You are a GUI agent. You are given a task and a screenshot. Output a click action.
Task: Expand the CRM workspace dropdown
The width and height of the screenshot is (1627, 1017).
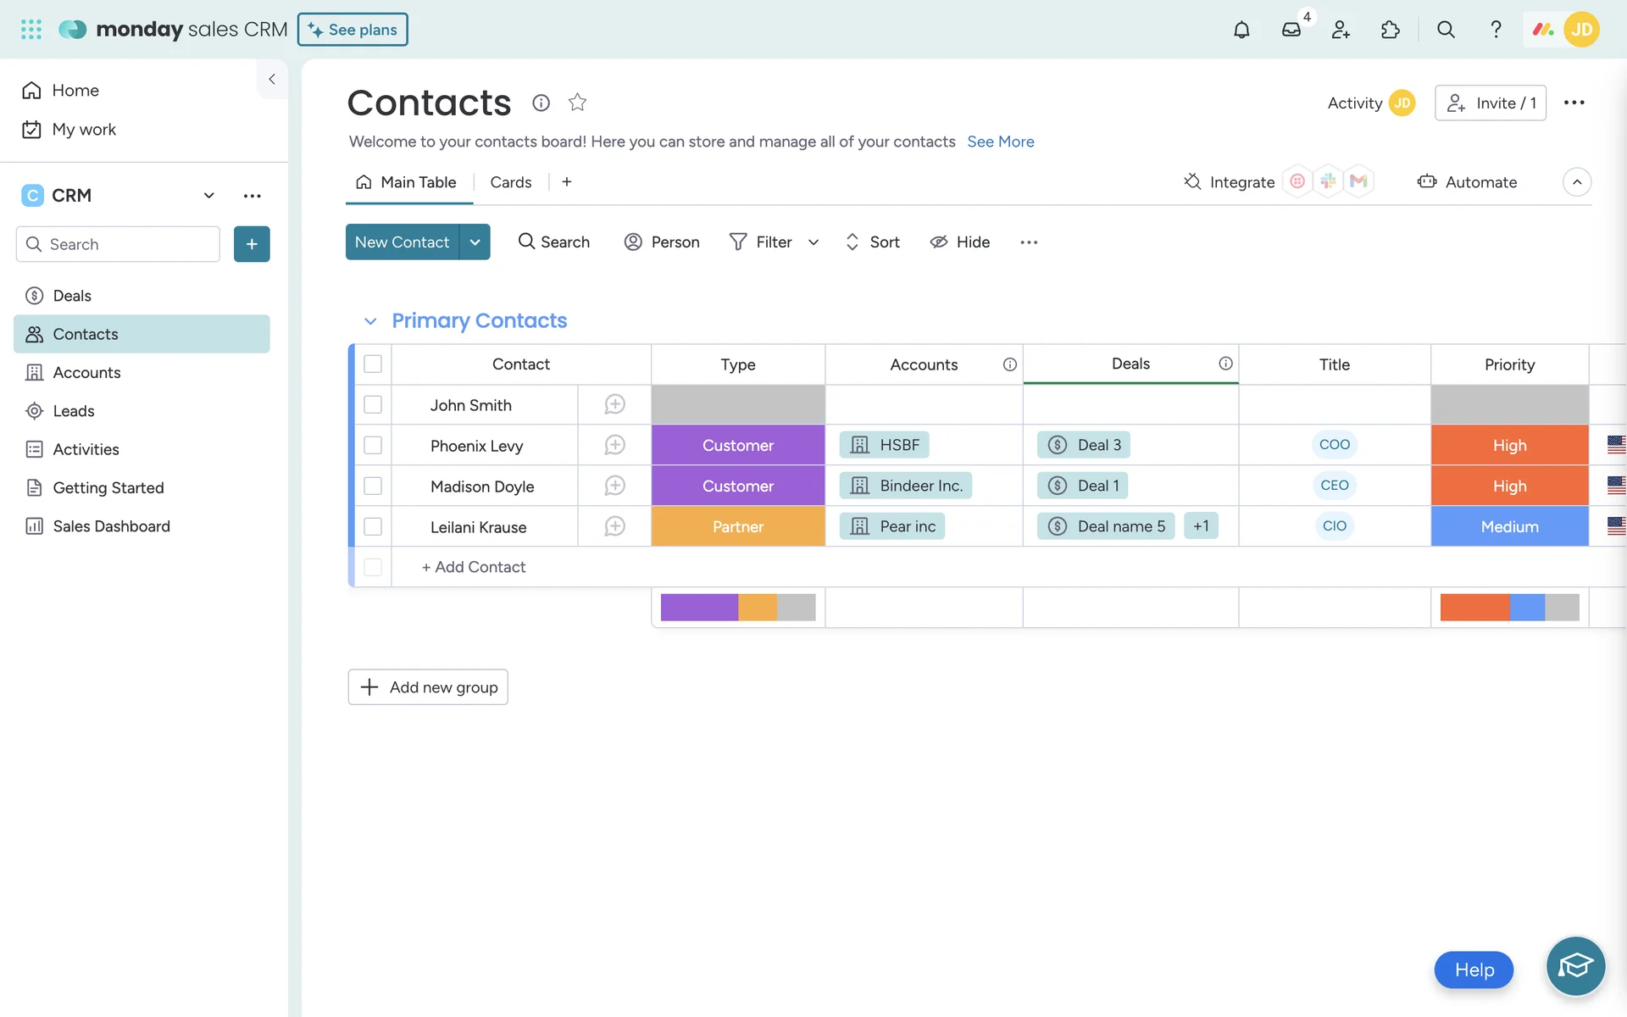point(208,196)
